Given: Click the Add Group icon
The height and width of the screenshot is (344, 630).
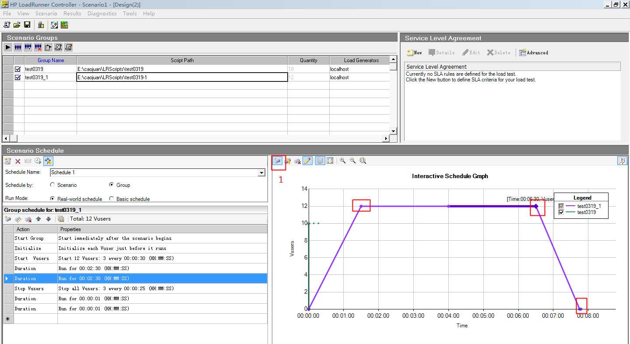Looking at the screenshot, I should click(x=28, y=47).
